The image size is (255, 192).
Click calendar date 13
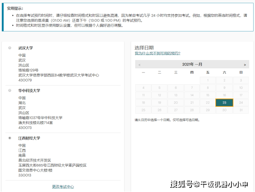[x=176, y=95]
